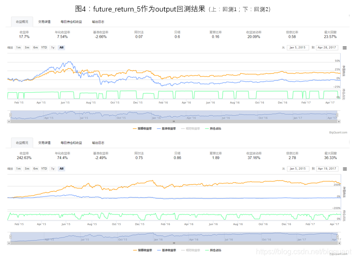Open 输出日志 tab in lower backtest panel
This screenshot has width=356, height=260.
coord(98,143)
